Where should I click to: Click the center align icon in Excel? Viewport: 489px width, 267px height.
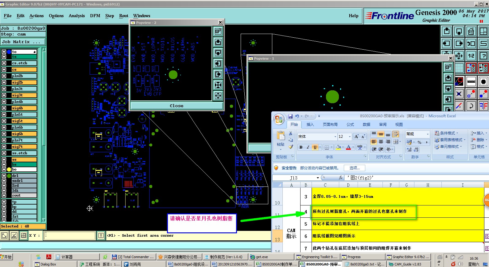coord(381,142)
